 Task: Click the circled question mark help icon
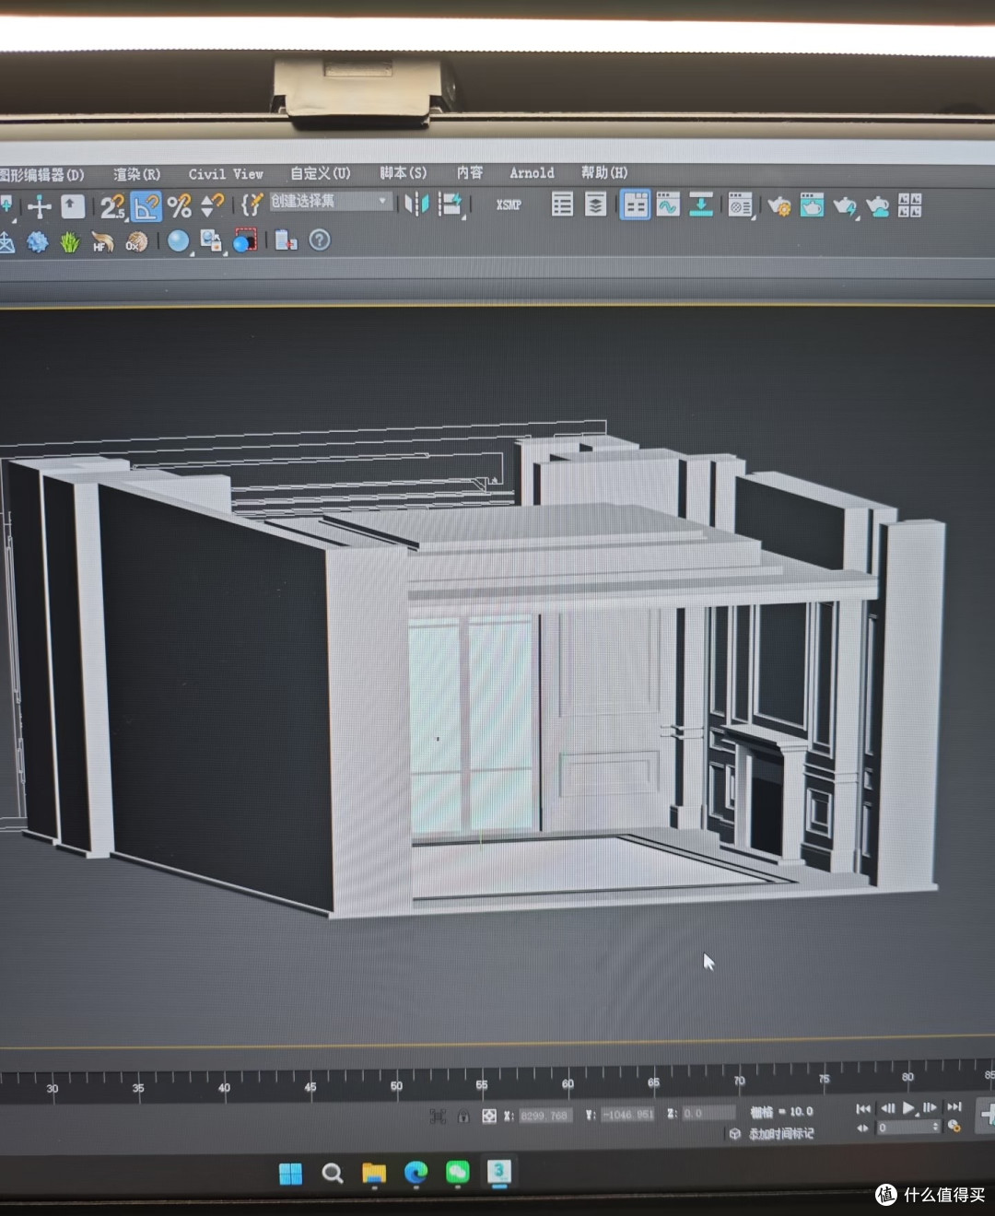click(x=319, y=240)
